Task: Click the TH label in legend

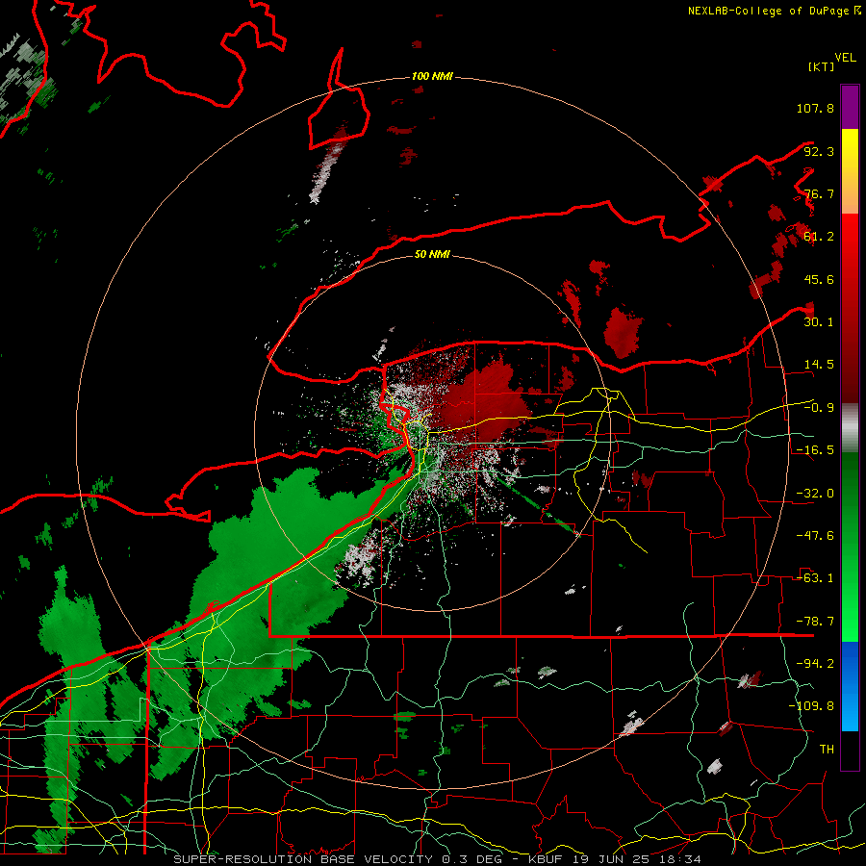Action: (x=827, y=750)
